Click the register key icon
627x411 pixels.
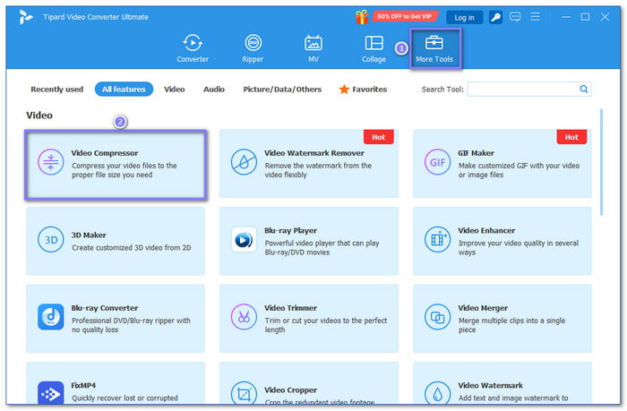(x=495, y=17)
